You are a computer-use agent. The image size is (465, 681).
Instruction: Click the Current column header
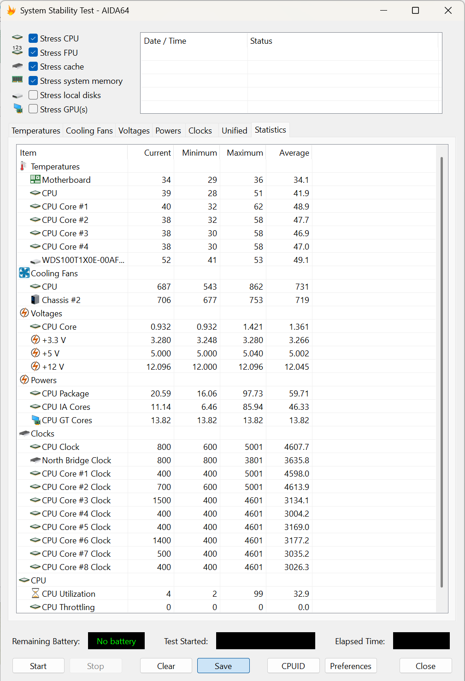pos(151,152)
